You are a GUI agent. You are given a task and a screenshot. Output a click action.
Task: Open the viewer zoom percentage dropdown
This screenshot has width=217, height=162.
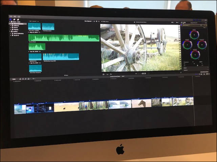click(173, 23)
